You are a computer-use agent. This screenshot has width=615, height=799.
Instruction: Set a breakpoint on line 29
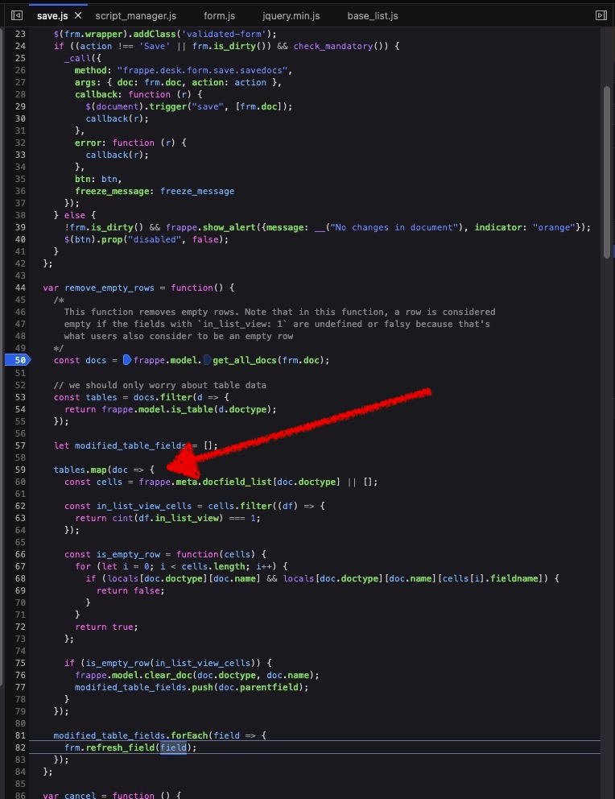point(20,106)
